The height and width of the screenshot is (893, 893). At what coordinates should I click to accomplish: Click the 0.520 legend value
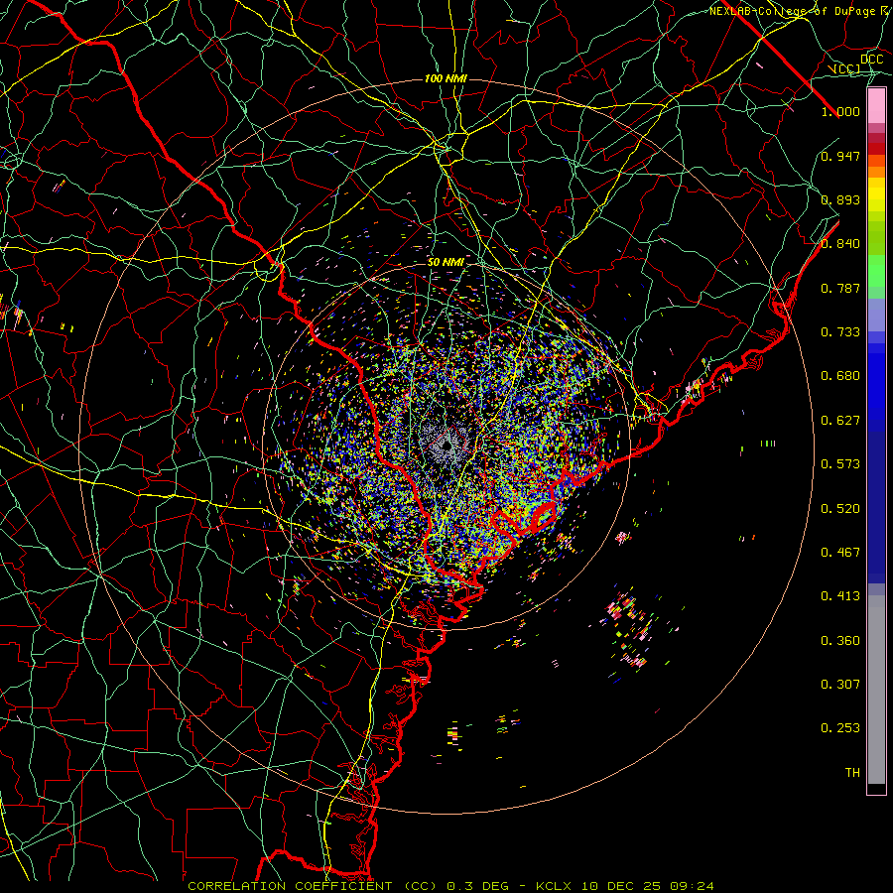(840, 509)
